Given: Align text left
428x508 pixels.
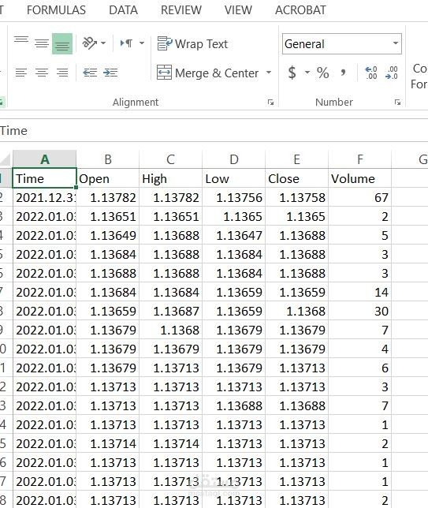Looking at the screenshot, I should coord(21,73).
